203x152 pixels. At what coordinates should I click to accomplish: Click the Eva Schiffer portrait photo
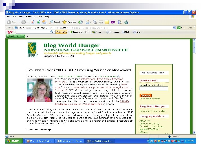(40, 90)
